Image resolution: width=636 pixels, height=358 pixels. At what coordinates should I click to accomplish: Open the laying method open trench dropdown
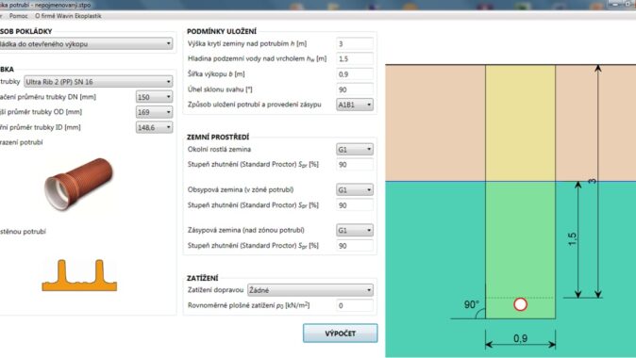(x=86, y=43)
